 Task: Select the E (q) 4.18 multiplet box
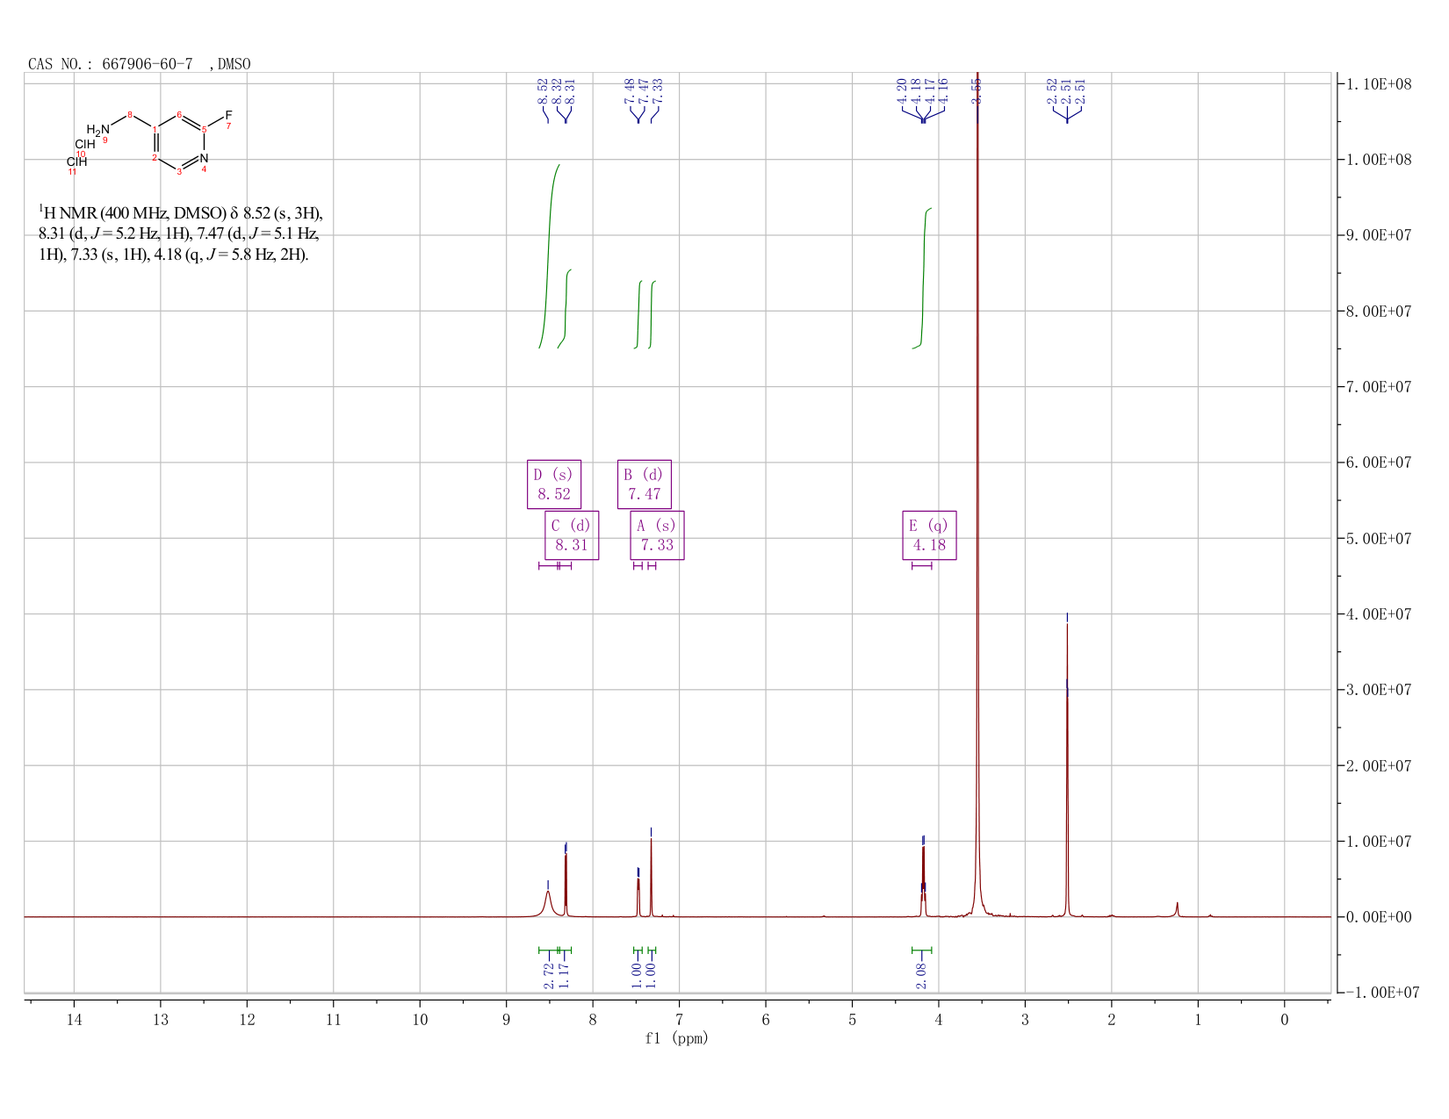click(929, 534)
